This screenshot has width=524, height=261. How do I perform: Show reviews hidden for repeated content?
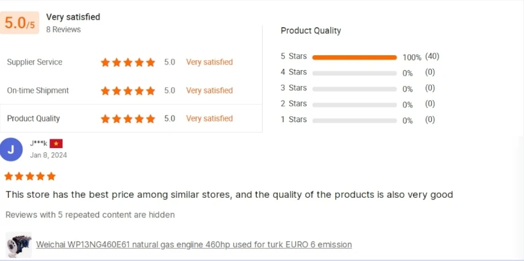(90, 215)
